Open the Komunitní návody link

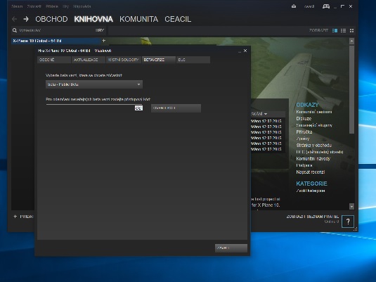point(313,159)
